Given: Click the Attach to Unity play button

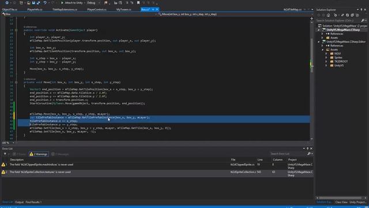Looking at the screenshot, I should coord(71,3).
